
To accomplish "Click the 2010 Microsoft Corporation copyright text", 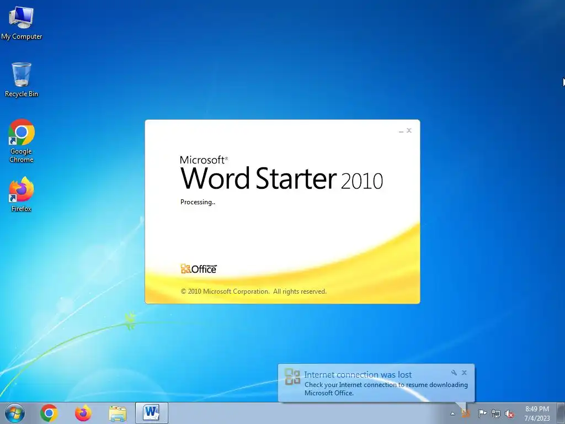I will (253, 291).
